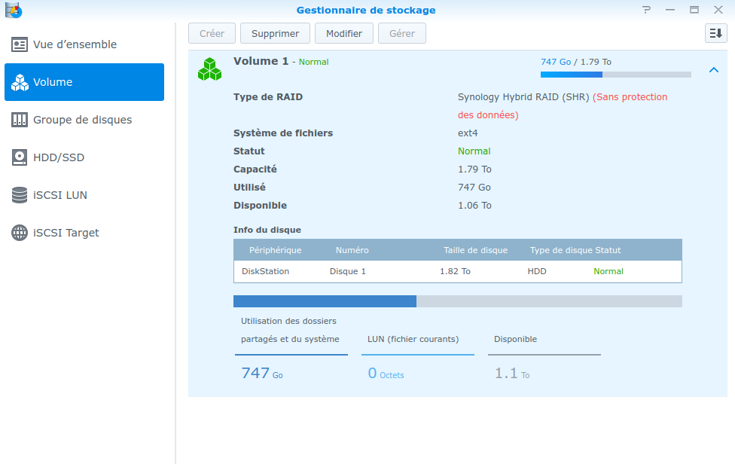Click the green Volume 1 cubes icon
The width and height of the screenshot is (735, 464).
pos(209,69)
